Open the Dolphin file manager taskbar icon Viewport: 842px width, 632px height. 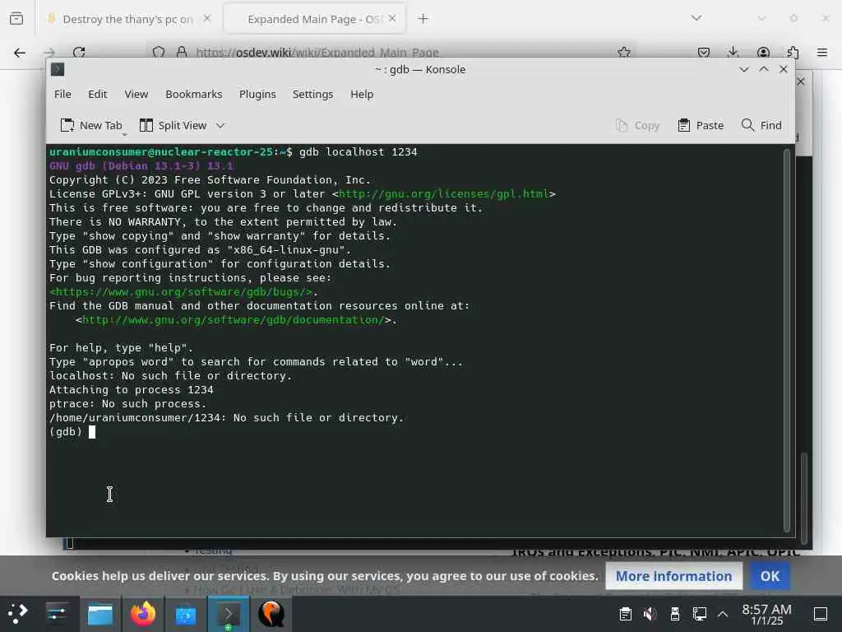(99, 614)
